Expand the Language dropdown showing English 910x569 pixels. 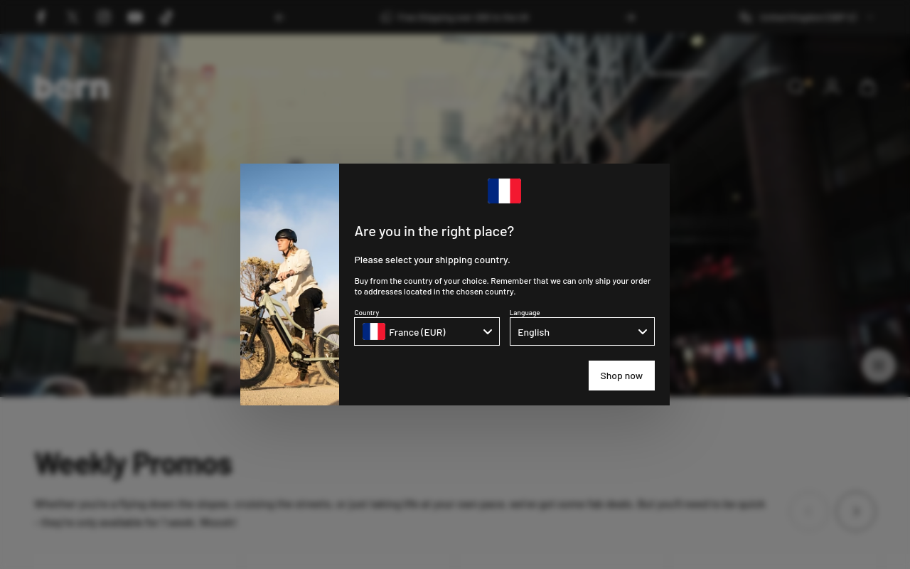coord(582,331)
